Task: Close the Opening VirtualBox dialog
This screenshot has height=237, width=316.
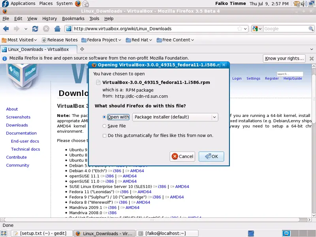Action: [x=224, y=65]
